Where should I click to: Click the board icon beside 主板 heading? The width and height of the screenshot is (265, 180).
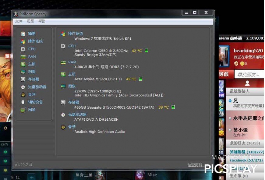point(63,74)
